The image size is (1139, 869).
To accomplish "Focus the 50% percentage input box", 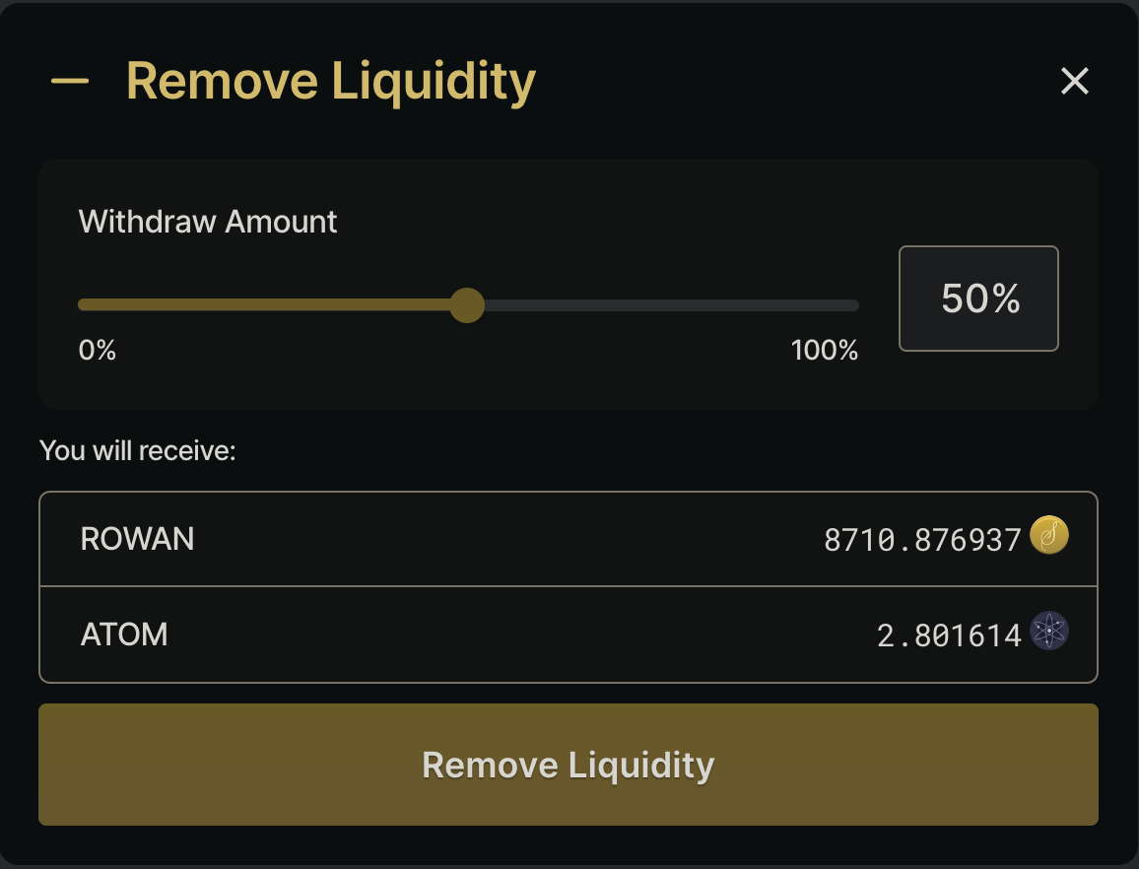I will (978, 299).
